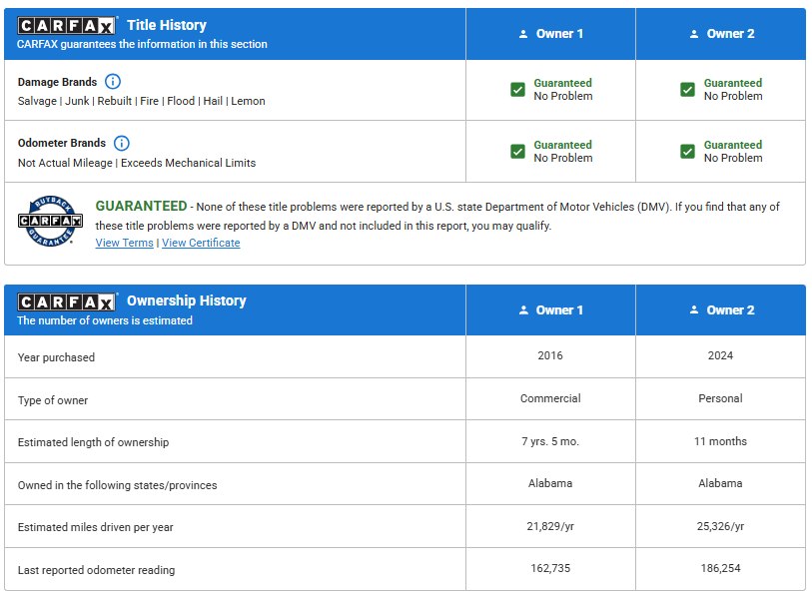Click the CARFAX Buyback Guarantee badge
The width and height of the screenshot is (812, 599).
point(50,221)
